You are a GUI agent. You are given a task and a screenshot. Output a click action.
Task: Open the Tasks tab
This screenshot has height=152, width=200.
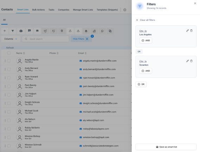(x=51, y=10)
